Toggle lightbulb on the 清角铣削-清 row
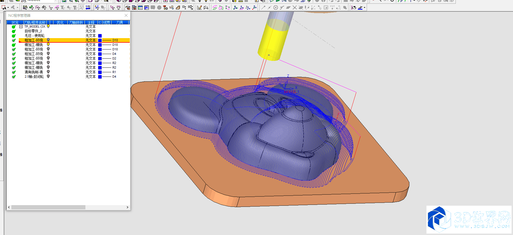This screenshot has width=513, height=235. [x=48, y=72]
